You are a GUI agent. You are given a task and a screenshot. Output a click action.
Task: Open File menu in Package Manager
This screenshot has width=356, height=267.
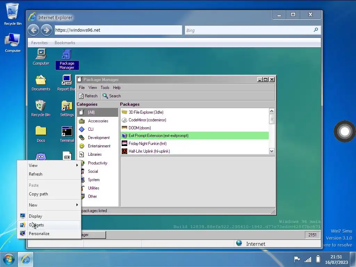click(82, 88)
